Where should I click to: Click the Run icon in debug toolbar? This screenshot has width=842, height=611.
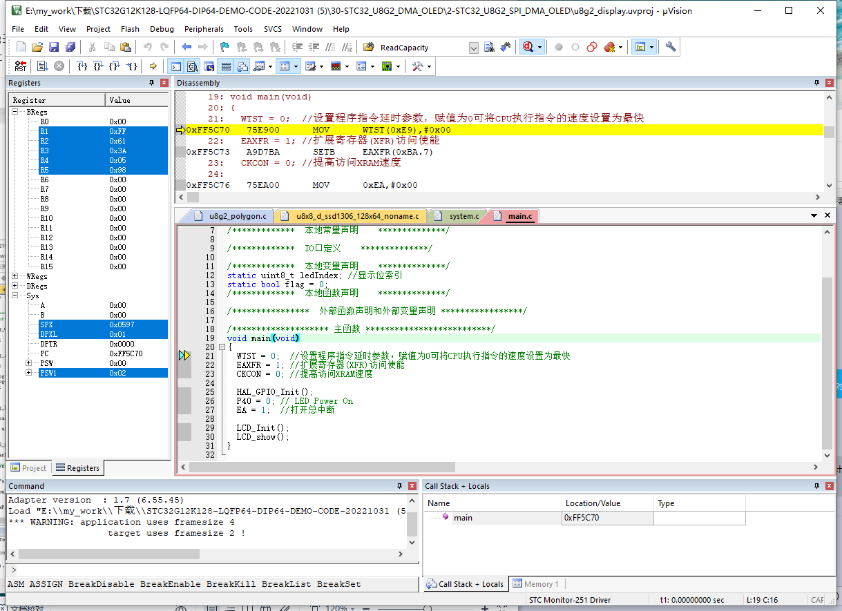[x=41, y=66]
